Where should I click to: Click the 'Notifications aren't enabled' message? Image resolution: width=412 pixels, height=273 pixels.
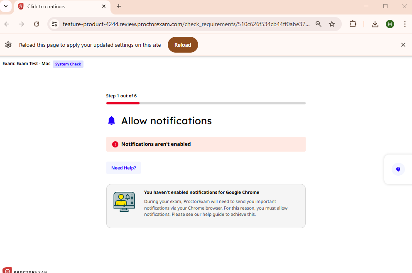[x=156, y=144]
